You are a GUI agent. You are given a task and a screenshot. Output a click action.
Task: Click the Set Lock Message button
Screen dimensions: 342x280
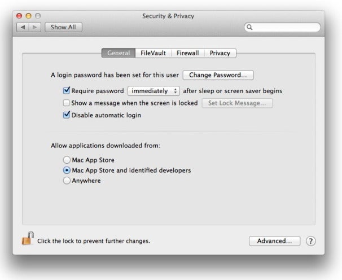[237, 103]
